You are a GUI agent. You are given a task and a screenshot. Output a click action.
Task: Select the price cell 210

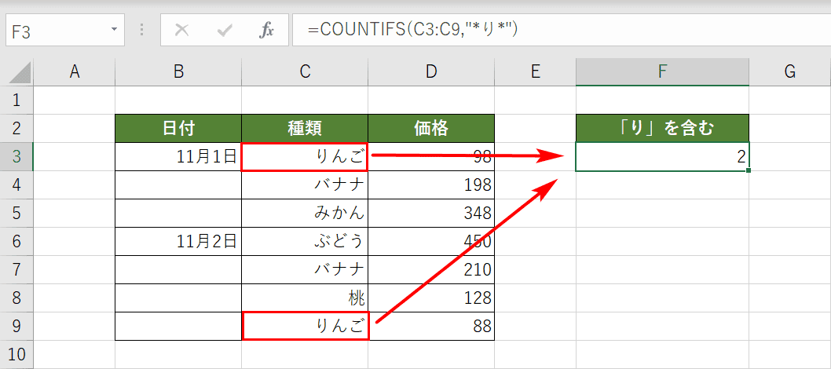[x=431, y=270]
